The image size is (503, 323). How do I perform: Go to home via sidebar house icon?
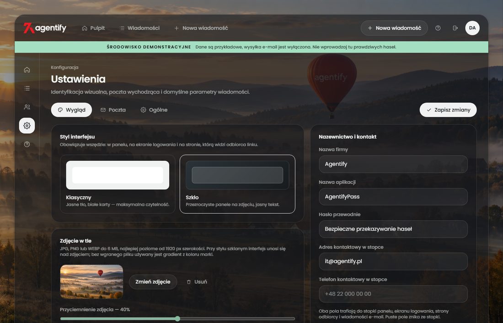(x=27, y=69)
